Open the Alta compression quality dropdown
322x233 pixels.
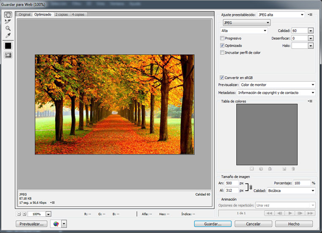[244, 31]
